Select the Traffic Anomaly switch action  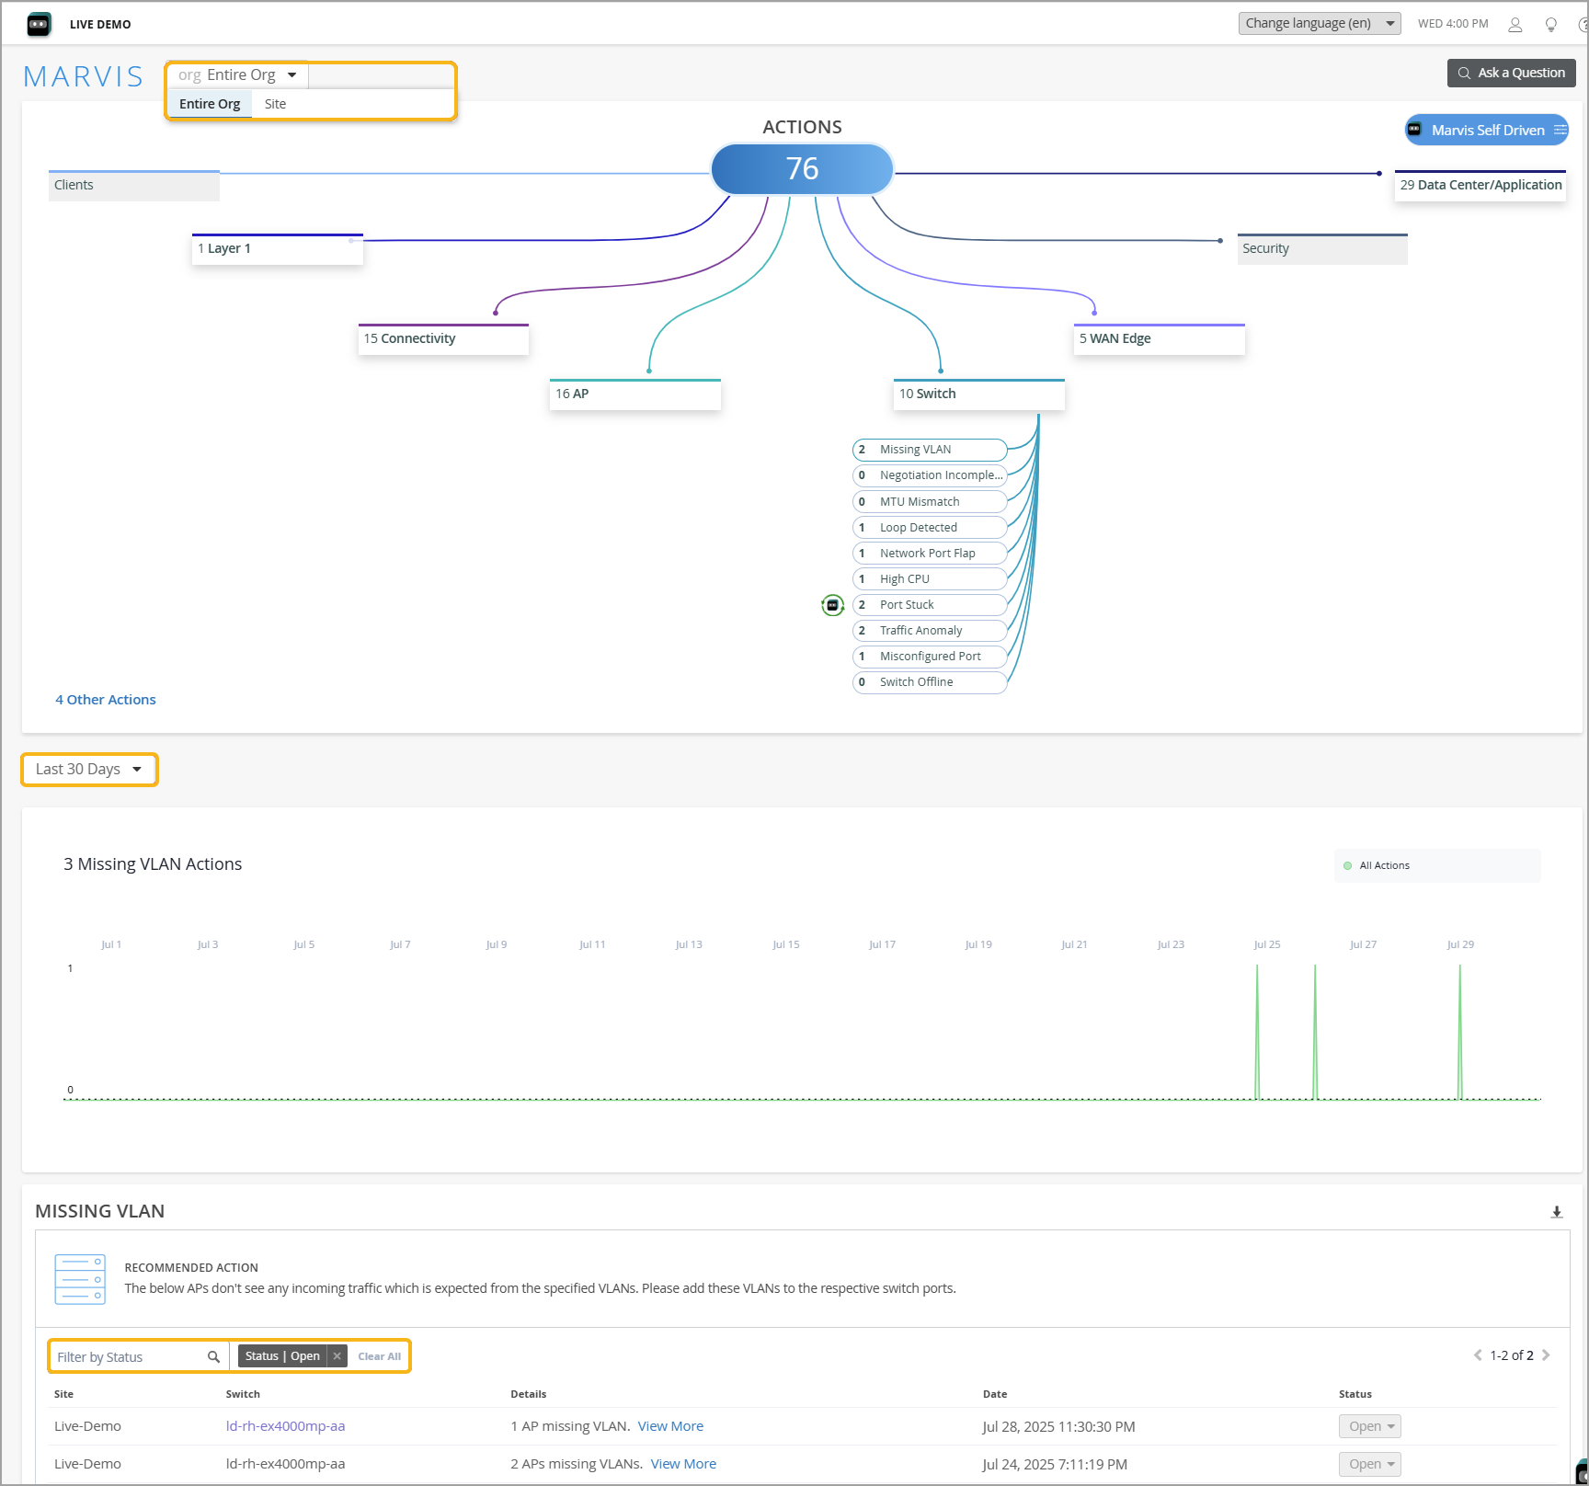[930, 630]
